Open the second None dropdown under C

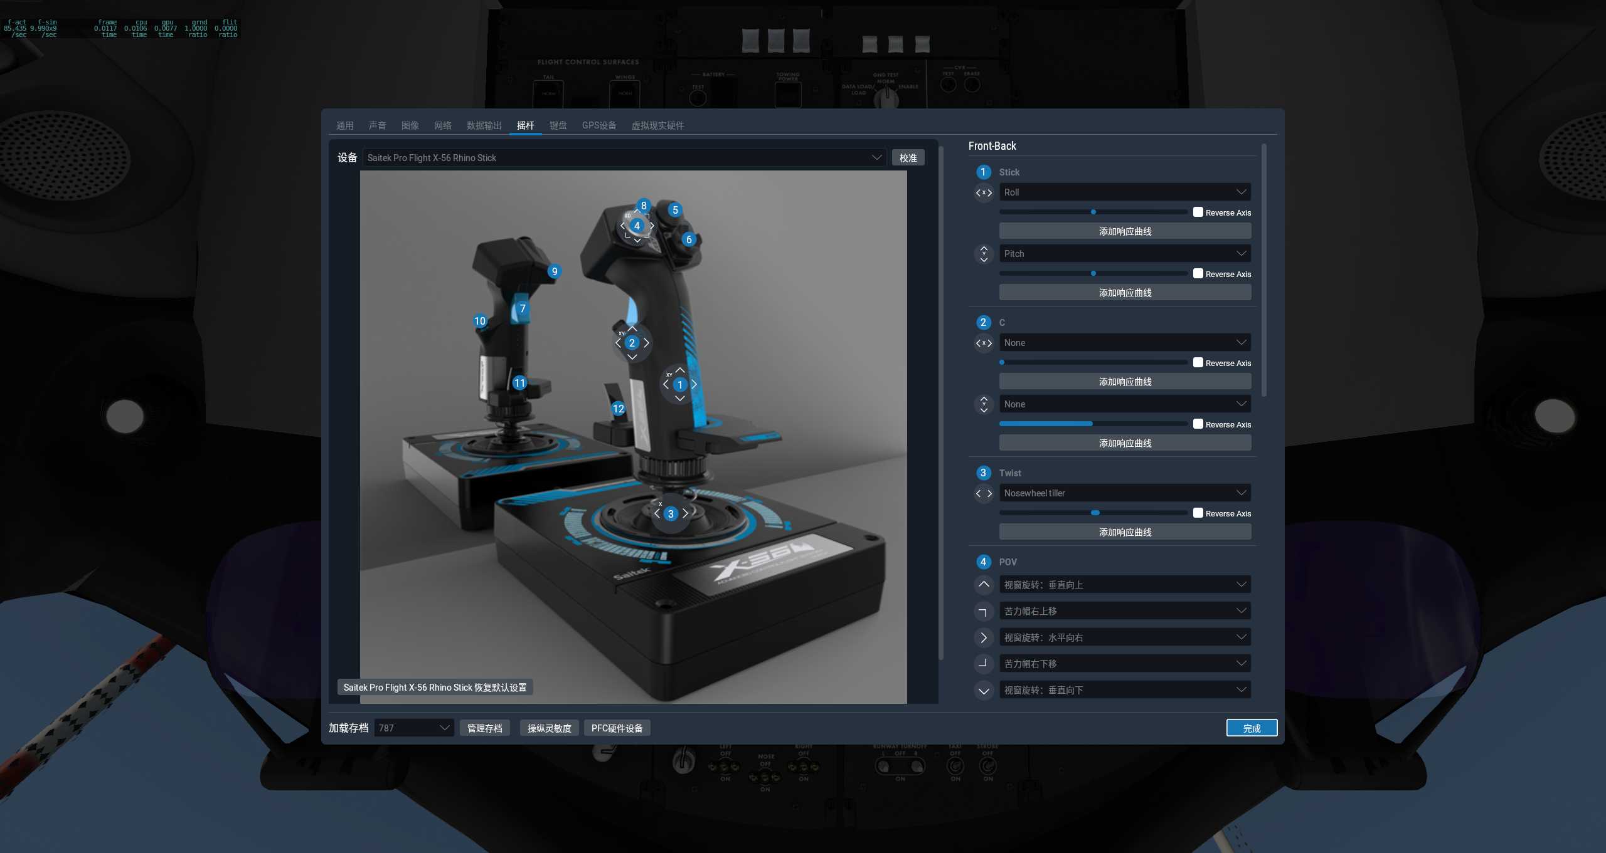tap(1125, 404)
